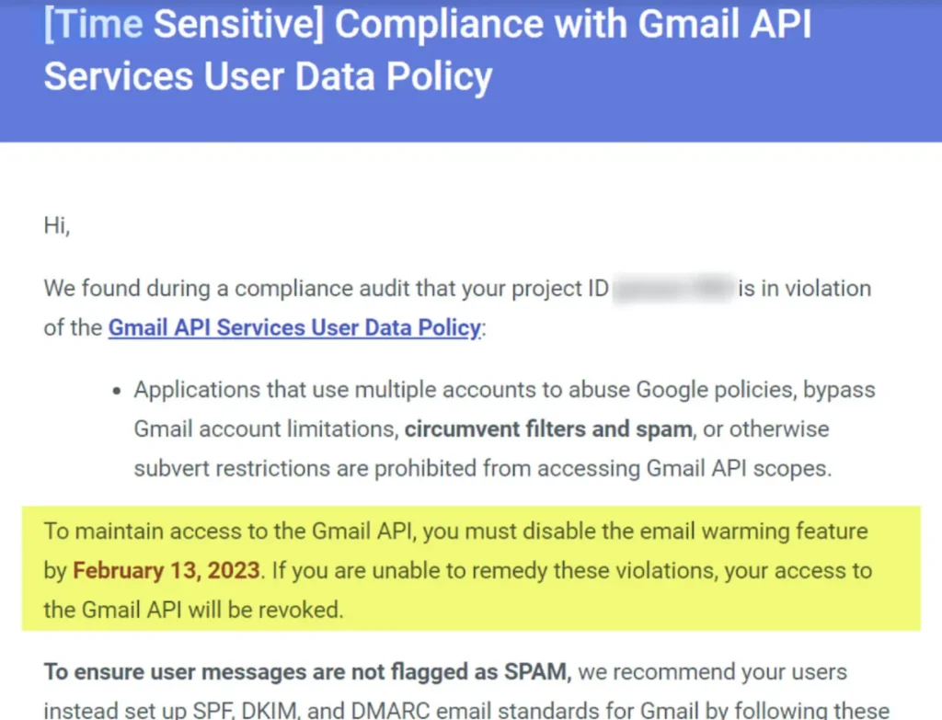The width and height of the screenshot is (942, 720).
Task: Click the 'Services User Data Policy' heading line
Action: [x=268, y=76]
